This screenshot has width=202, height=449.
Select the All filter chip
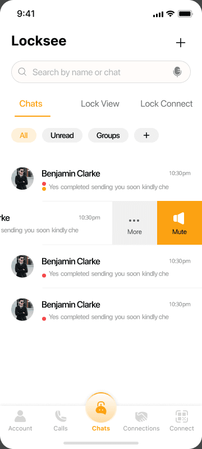click(x=24, y=135)
